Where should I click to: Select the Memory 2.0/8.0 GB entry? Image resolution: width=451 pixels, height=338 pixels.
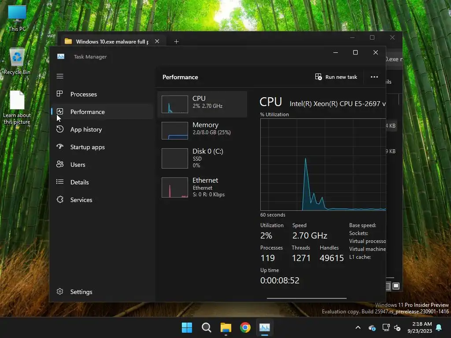[x=202, y=131]
